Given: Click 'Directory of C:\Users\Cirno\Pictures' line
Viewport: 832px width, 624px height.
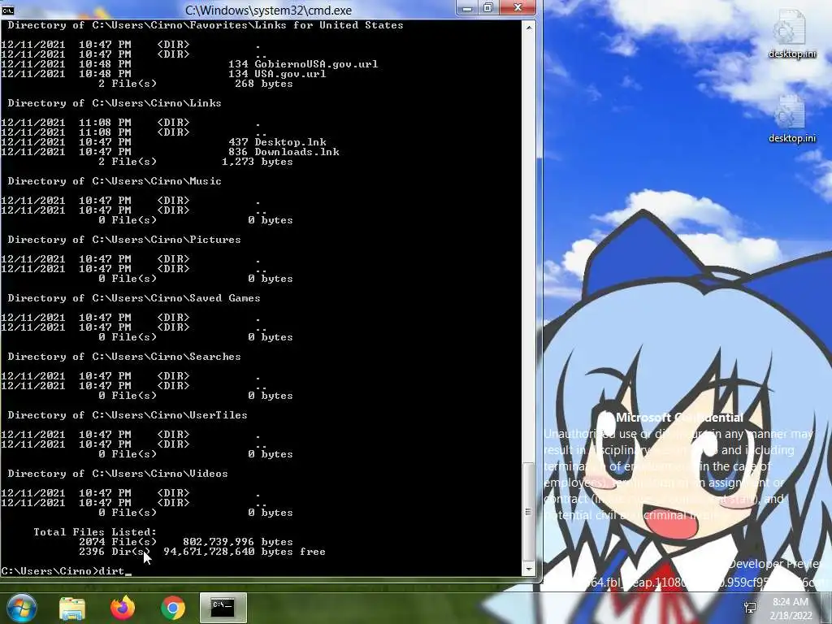Looking at the screenshot, I should 124,240.
